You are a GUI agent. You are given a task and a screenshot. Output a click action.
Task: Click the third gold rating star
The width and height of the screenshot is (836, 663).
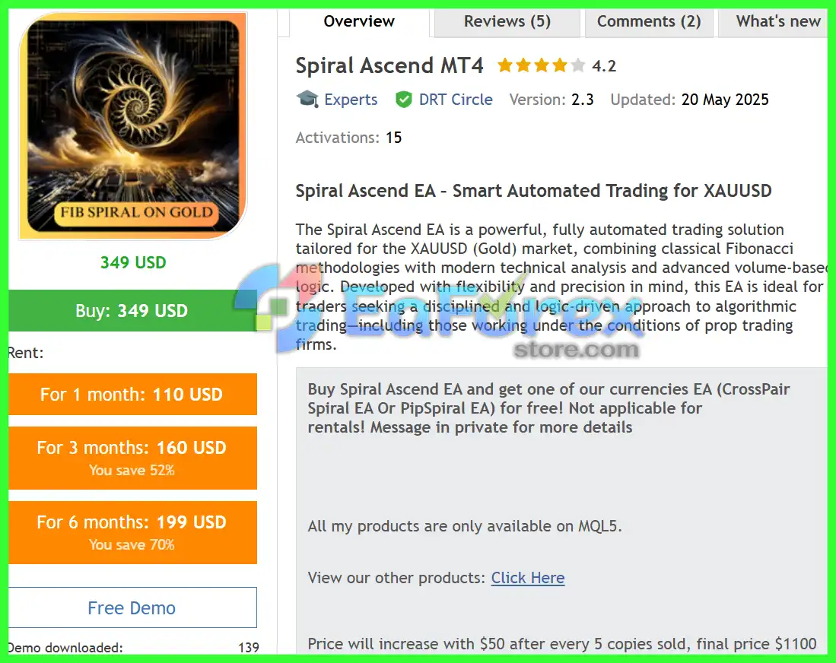(x=541, y=65)
